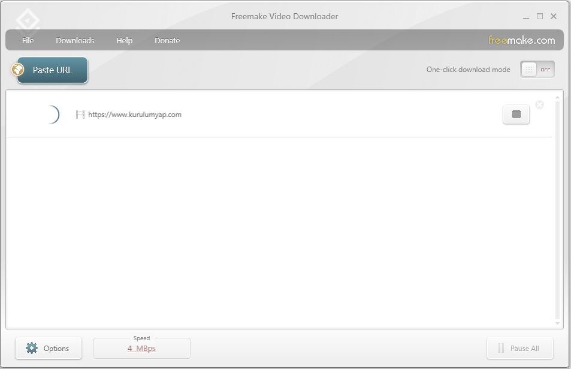Change the 4 MBps speed limit
571x369 pixels.
(x=141, y=349)
